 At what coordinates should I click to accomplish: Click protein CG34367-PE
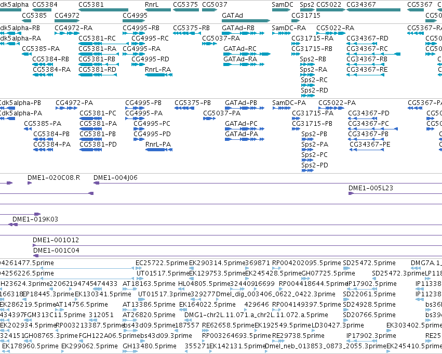pyautogui.click(x=367, y=150)
